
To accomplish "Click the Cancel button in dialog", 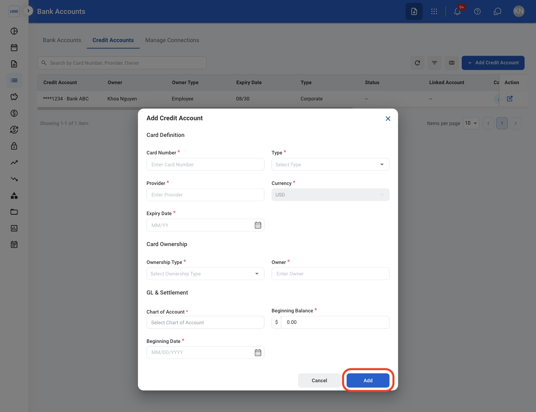I will point(319,380).
